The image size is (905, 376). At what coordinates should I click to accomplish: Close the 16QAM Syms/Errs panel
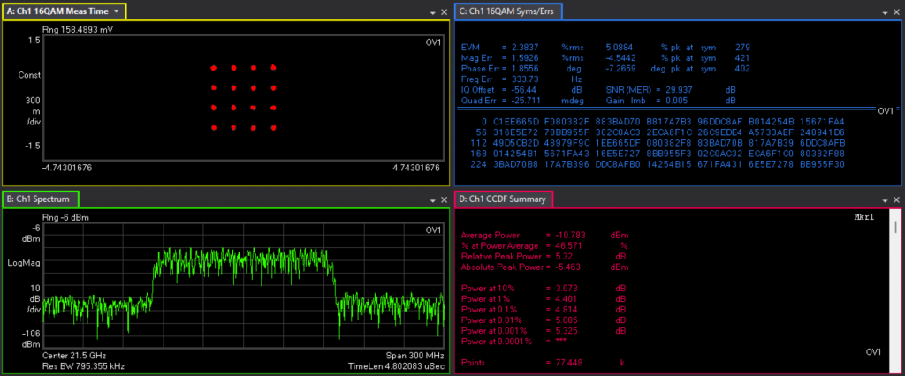[x=897, y=13]
